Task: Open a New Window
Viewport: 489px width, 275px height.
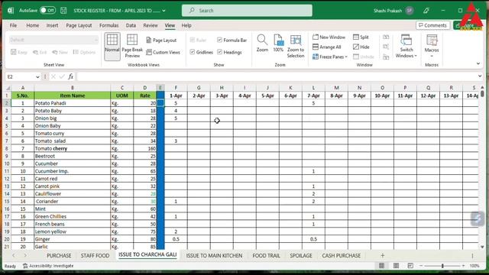Action: (329, 37)
